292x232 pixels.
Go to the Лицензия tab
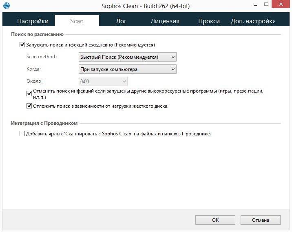(x=165, y=21)
